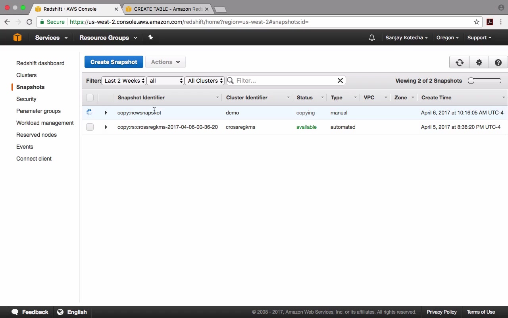This screenshot has width=508, height=318.
Task: Open table settings gear
Action: pyautogui.click(x=479, y=62)
